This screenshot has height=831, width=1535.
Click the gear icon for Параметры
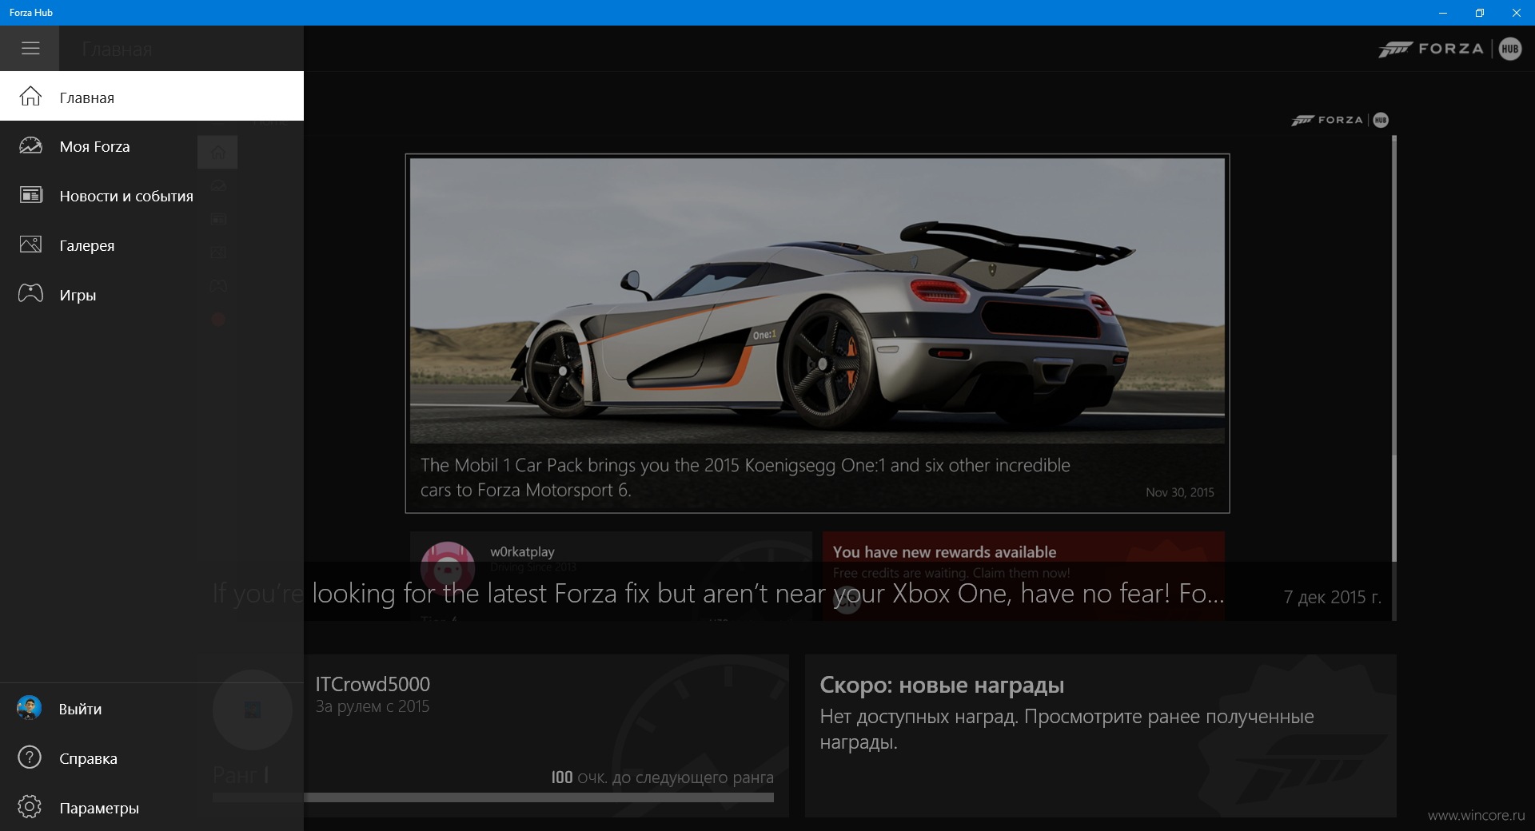tap(30, 807)
